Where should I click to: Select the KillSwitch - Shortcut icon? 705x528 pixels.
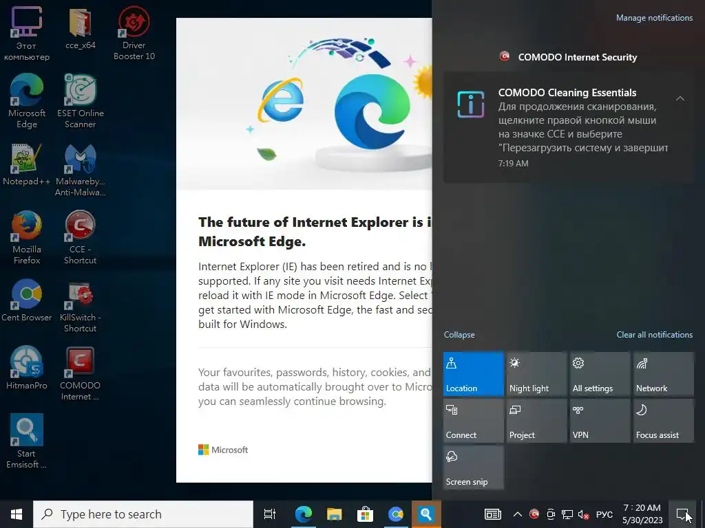(x=80, y=306)
